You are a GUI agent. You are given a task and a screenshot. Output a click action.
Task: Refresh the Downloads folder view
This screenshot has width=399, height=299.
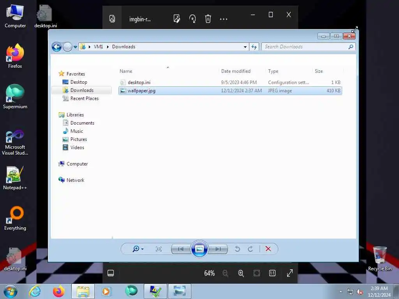pyautogui.click(x=254, y=47)
